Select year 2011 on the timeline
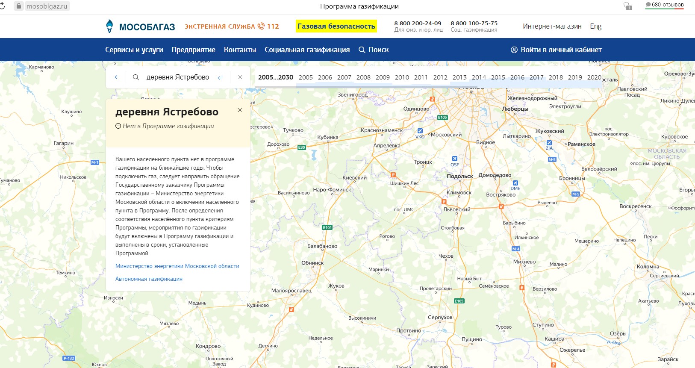The width and height of the screenshot is (695, 368). (x=421, y=77)
